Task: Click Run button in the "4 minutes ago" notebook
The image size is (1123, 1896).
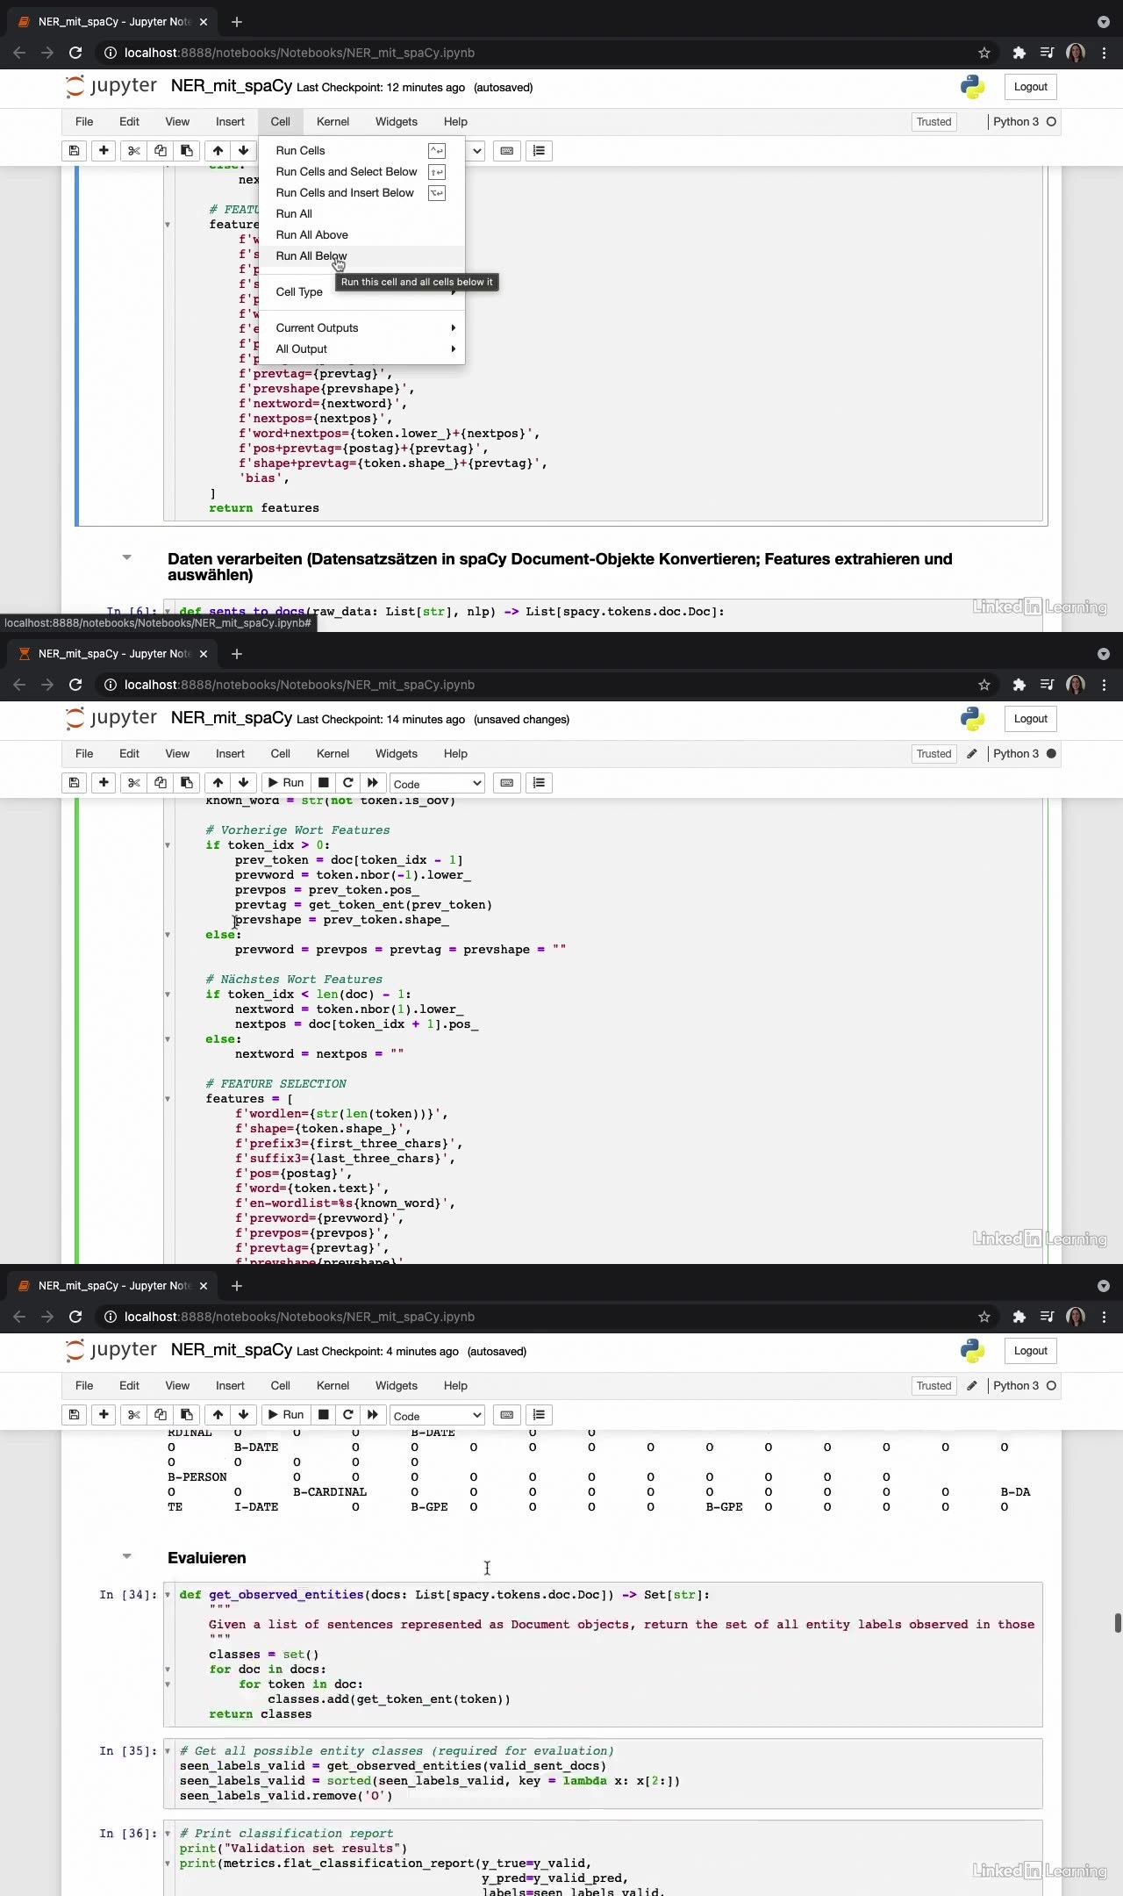Action: 285,1415
